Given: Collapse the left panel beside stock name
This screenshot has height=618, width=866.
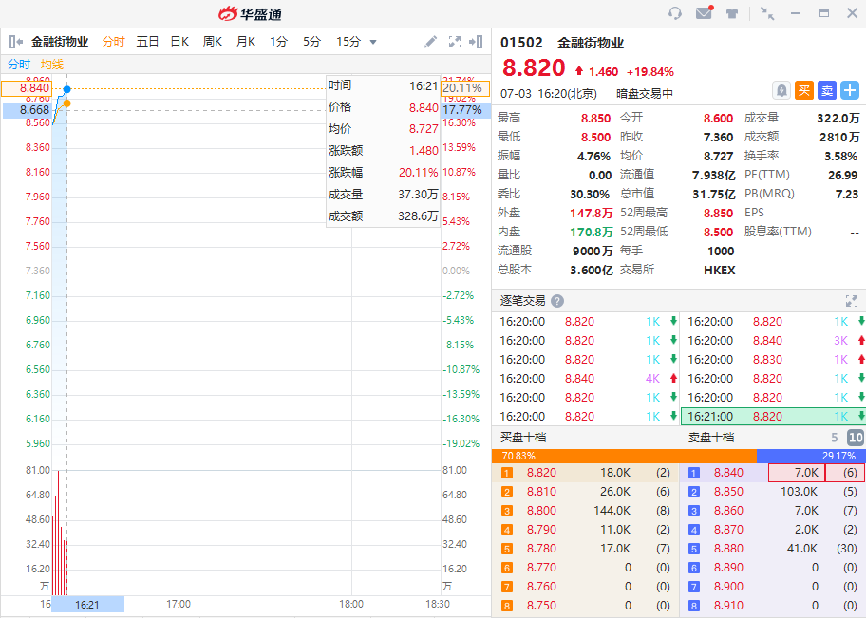Looking at the screenshot, I should point(16,42).
